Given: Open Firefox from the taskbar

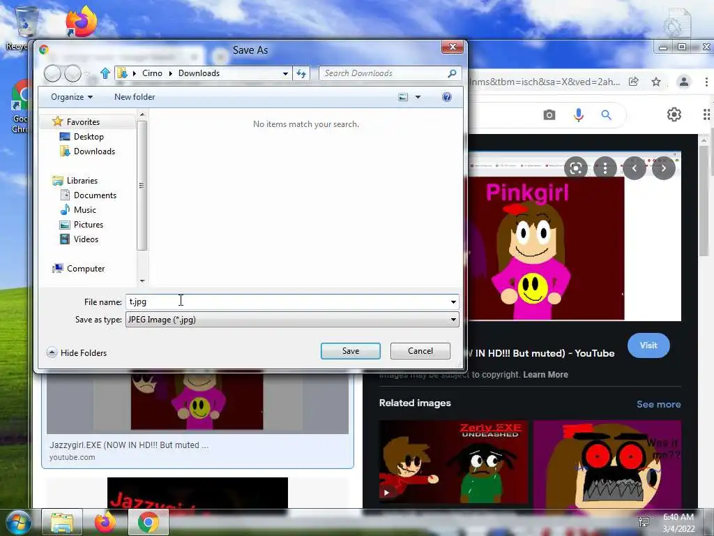Looking at the screenshot, I should (105, 523).
